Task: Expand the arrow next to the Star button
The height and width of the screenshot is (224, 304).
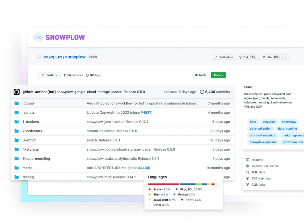Action: pyautogui.click(x=286, y=57)
